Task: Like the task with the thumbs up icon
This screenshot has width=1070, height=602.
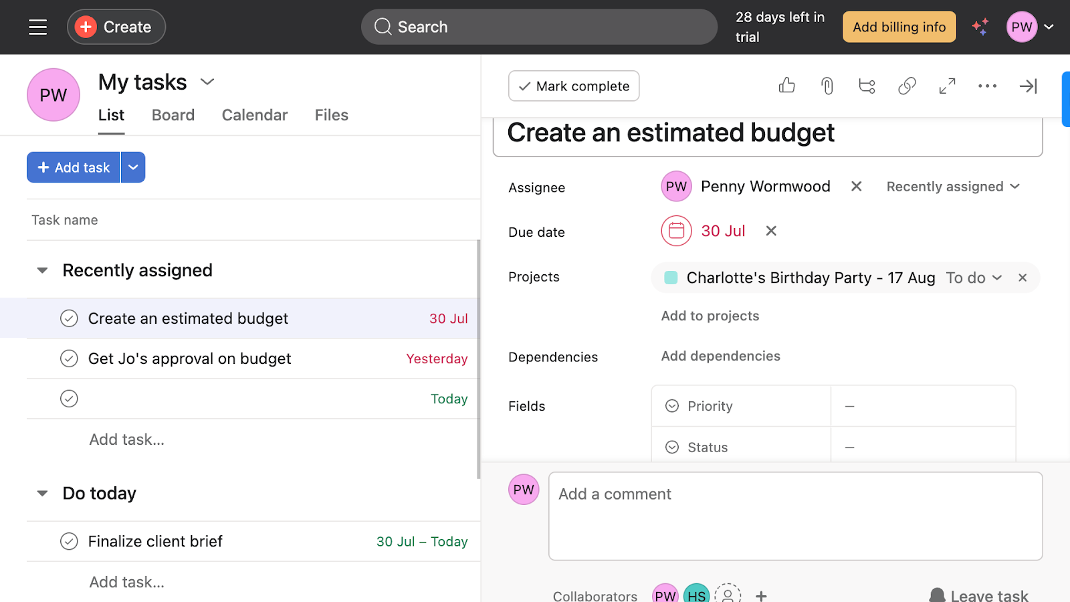Action: tap(786, 86)
